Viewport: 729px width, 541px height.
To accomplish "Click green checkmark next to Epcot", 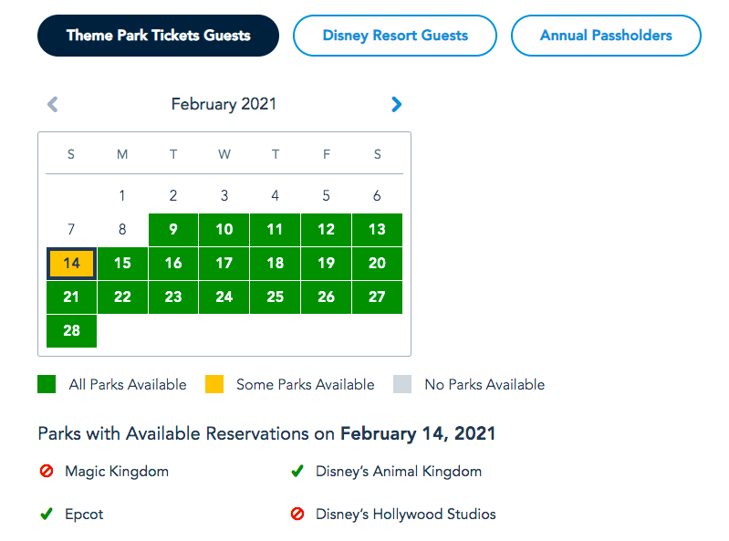I will [47, 515].
